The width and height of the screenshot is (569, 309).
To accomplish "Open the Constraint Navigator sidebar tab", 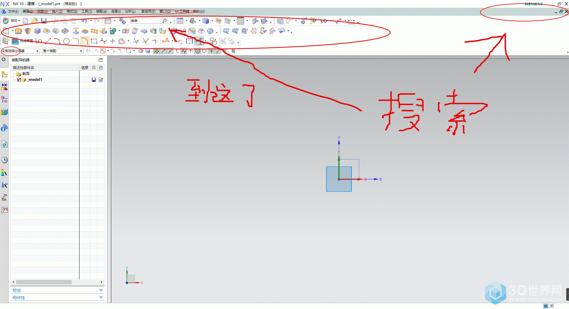I will tap(4, 87).
